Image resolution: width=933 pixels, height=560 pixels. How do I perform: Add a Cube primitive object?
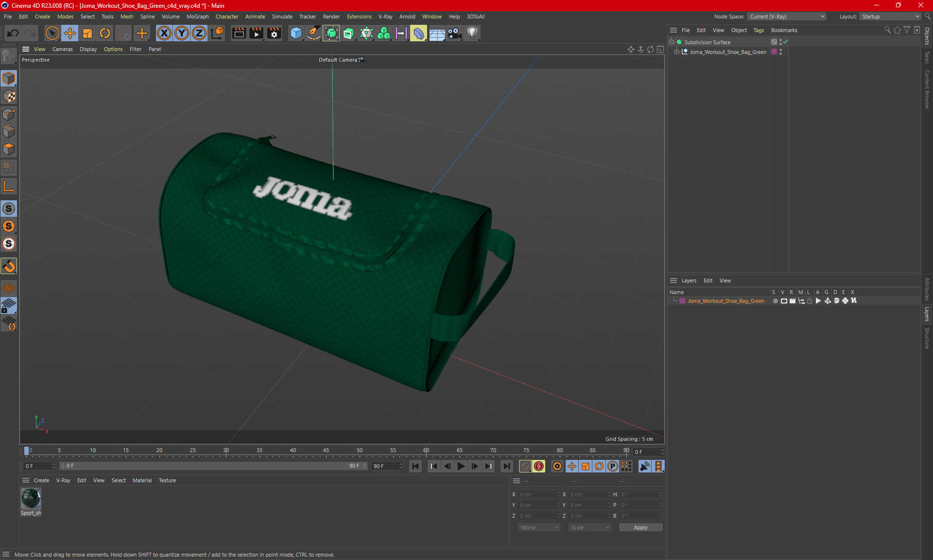tap(296, 33)
